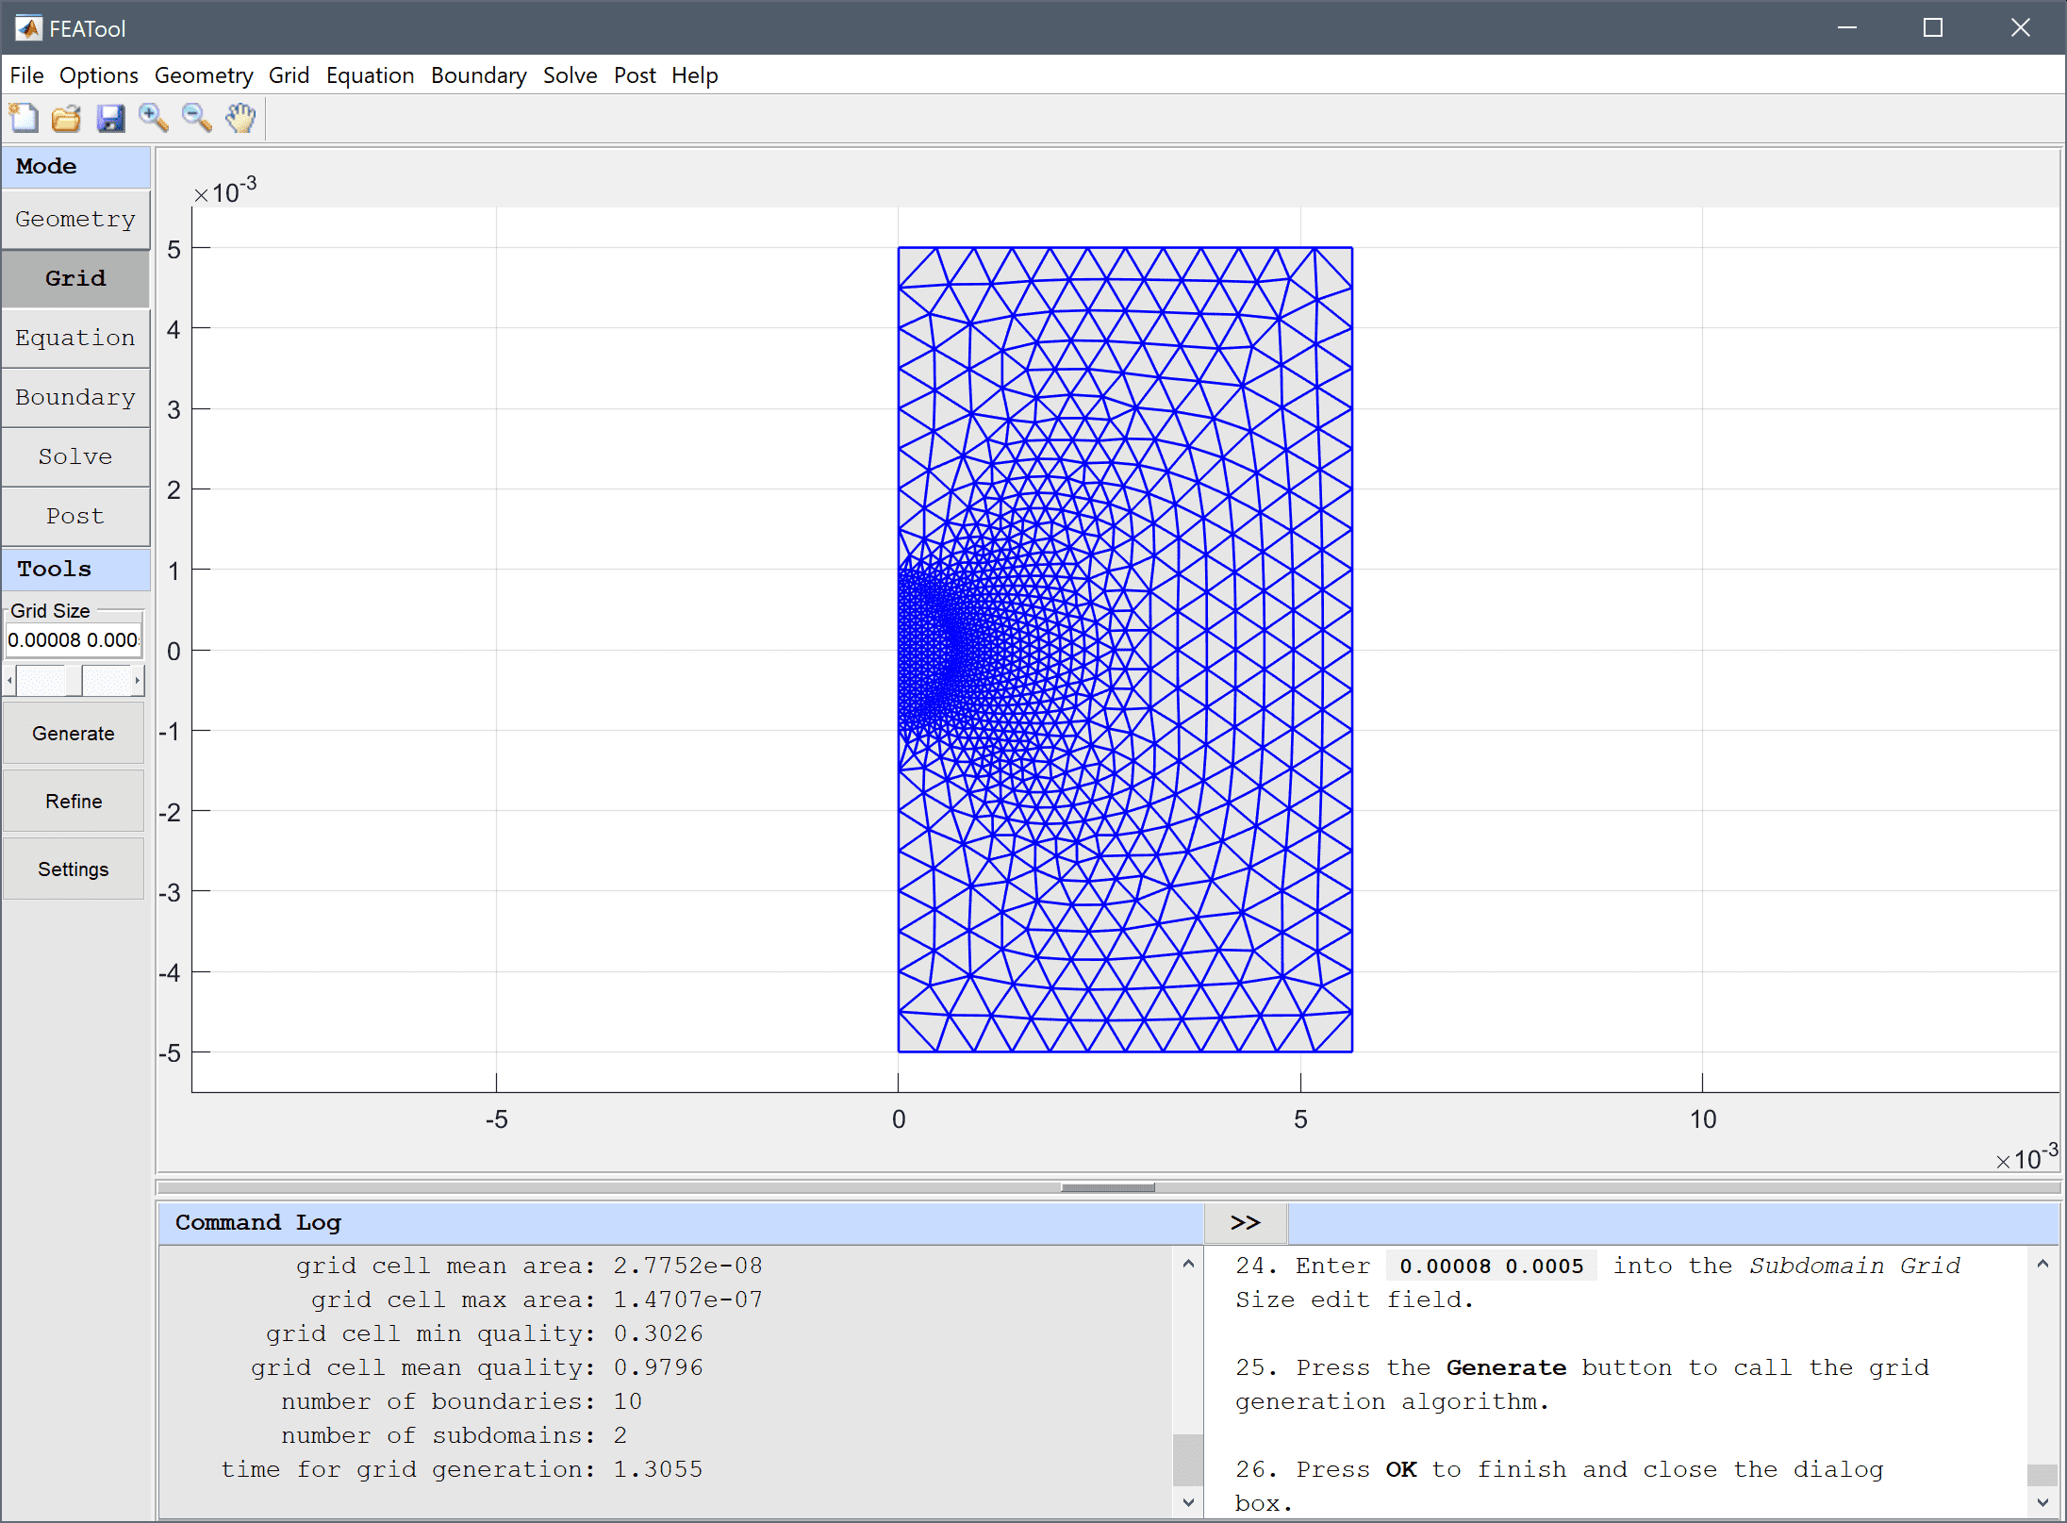
Task: Switch to Boundary mode
Action: click(x=75, y=398)
